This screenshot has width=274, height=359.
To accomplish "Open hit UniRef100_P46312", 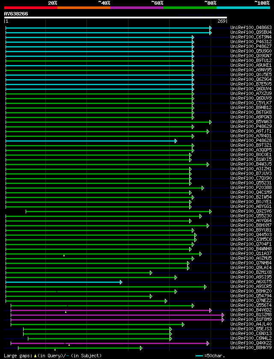I will (x=251, y=42).
